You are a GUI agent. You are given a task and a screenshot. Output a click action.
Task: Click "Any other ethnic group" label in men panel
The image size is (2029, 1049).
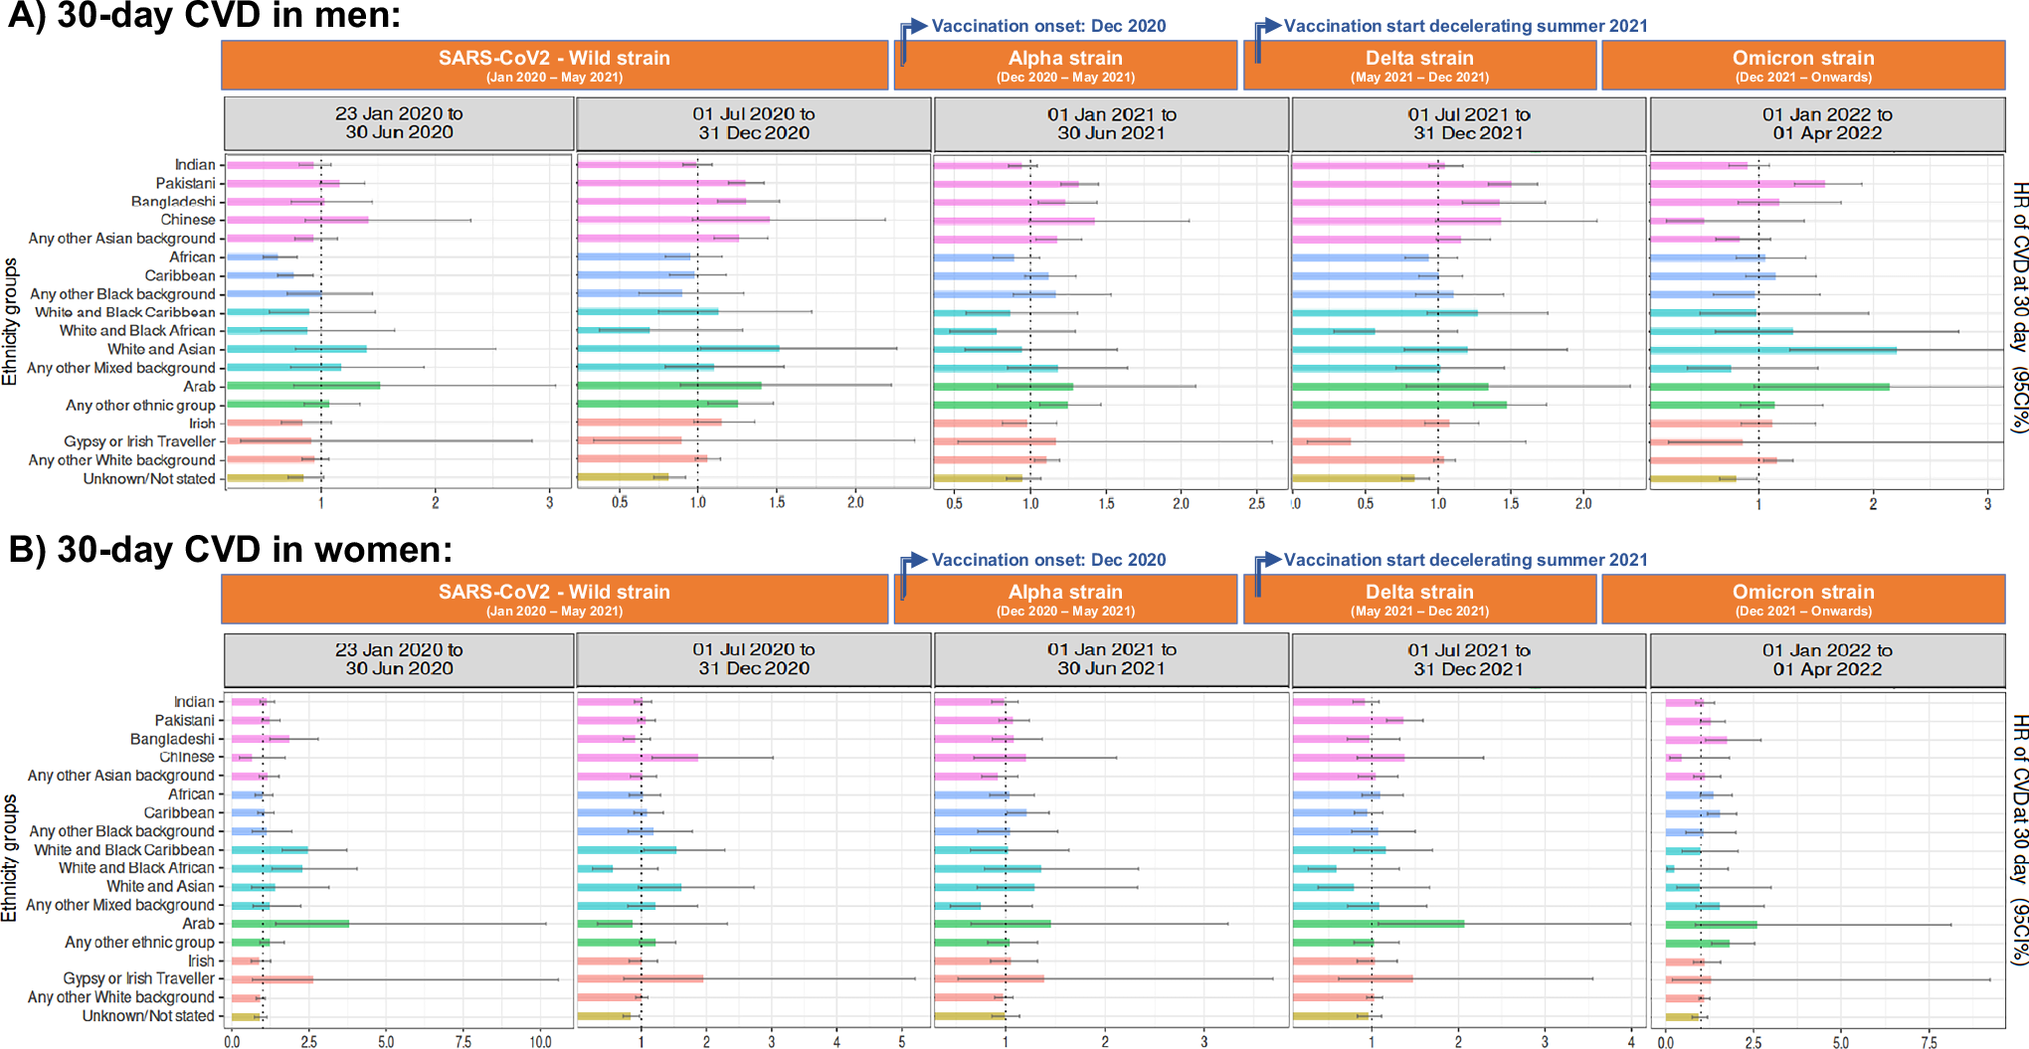click(140, 405)
